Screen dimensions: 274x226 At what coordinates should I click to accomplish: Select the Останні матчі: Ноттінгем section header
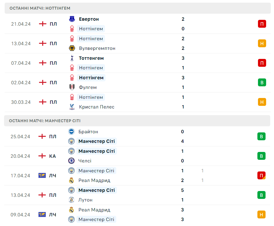40,8
